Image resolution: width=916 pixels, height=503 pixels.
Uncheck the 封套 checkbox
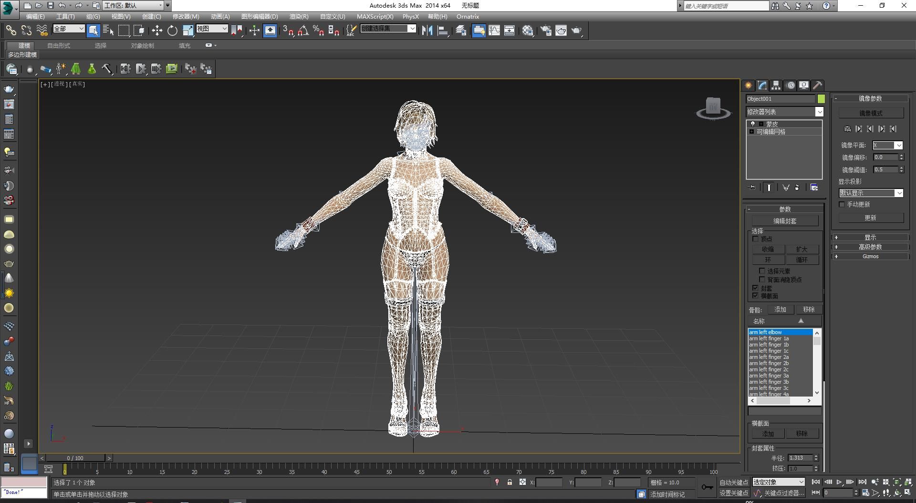coord(755,288)
